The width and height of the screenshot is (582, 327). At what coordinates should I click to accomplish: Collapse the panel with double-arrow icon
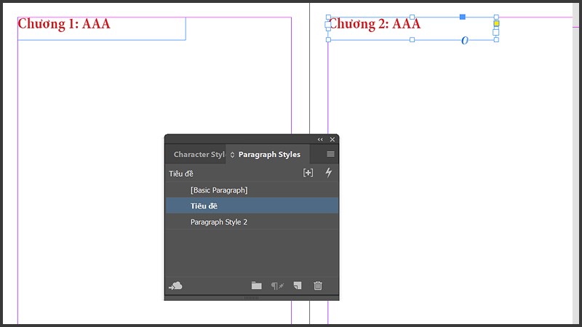click(320, 139)
